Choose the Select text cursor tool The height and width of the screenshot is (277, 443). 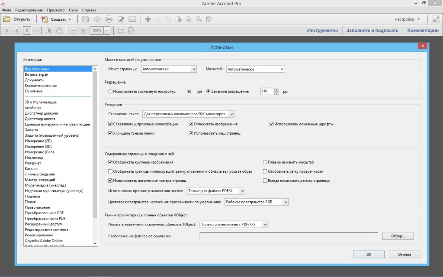(48, 30)
